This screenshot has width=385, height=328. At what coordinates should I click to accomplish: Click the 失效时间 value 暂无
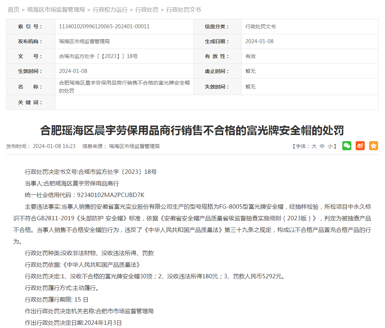[x=250, y=87]
